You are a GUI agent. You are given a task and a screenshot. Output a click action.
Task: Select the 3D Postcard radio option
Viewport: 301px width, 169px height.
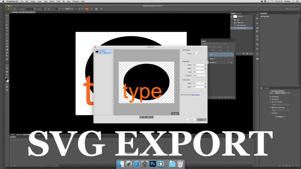[x=270, y=97]
